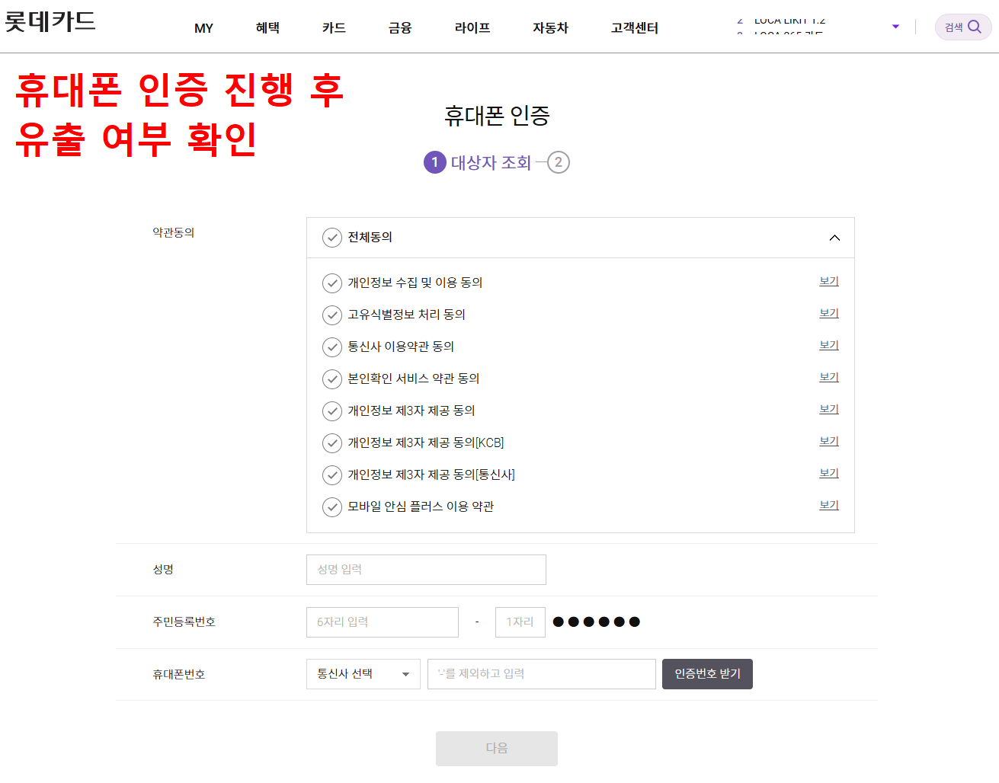Click the 성명 입력 name field
This screenshot has height=783, width=999.
[x=425, y=569]
